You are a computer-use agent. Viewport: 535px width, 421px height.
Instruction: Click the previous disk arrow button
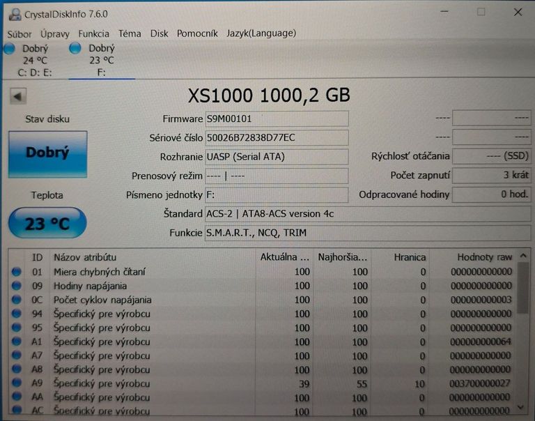pyautogui.click(x=18, y=97)
